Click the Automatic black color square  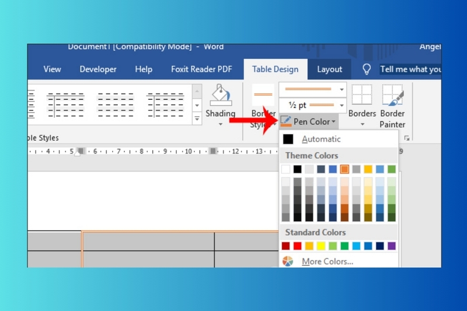(x=288, y=139)
